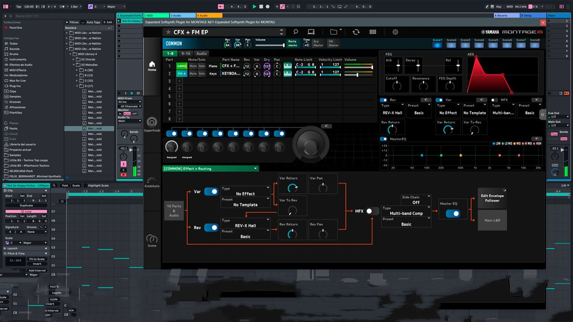
Task: Add a part in slot 3
Action: point(180,82)
